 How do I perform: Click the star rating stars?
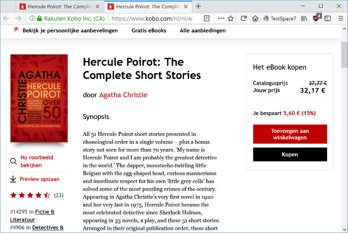[x=30, y=195]
